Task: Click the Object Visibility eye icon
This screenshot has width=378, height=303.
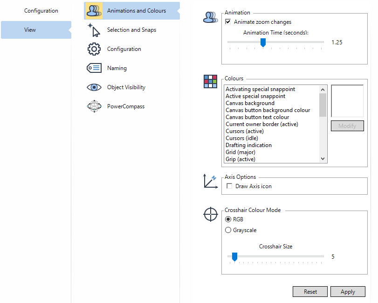Action: click(94, 87)
